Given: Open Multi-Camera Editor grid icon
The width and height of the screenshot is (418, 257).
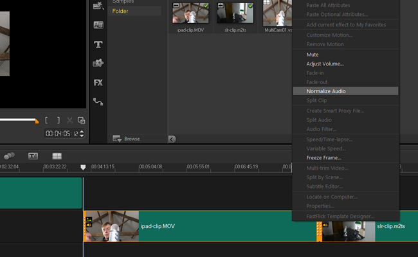Looking at the screenshot, I should 57,156.
